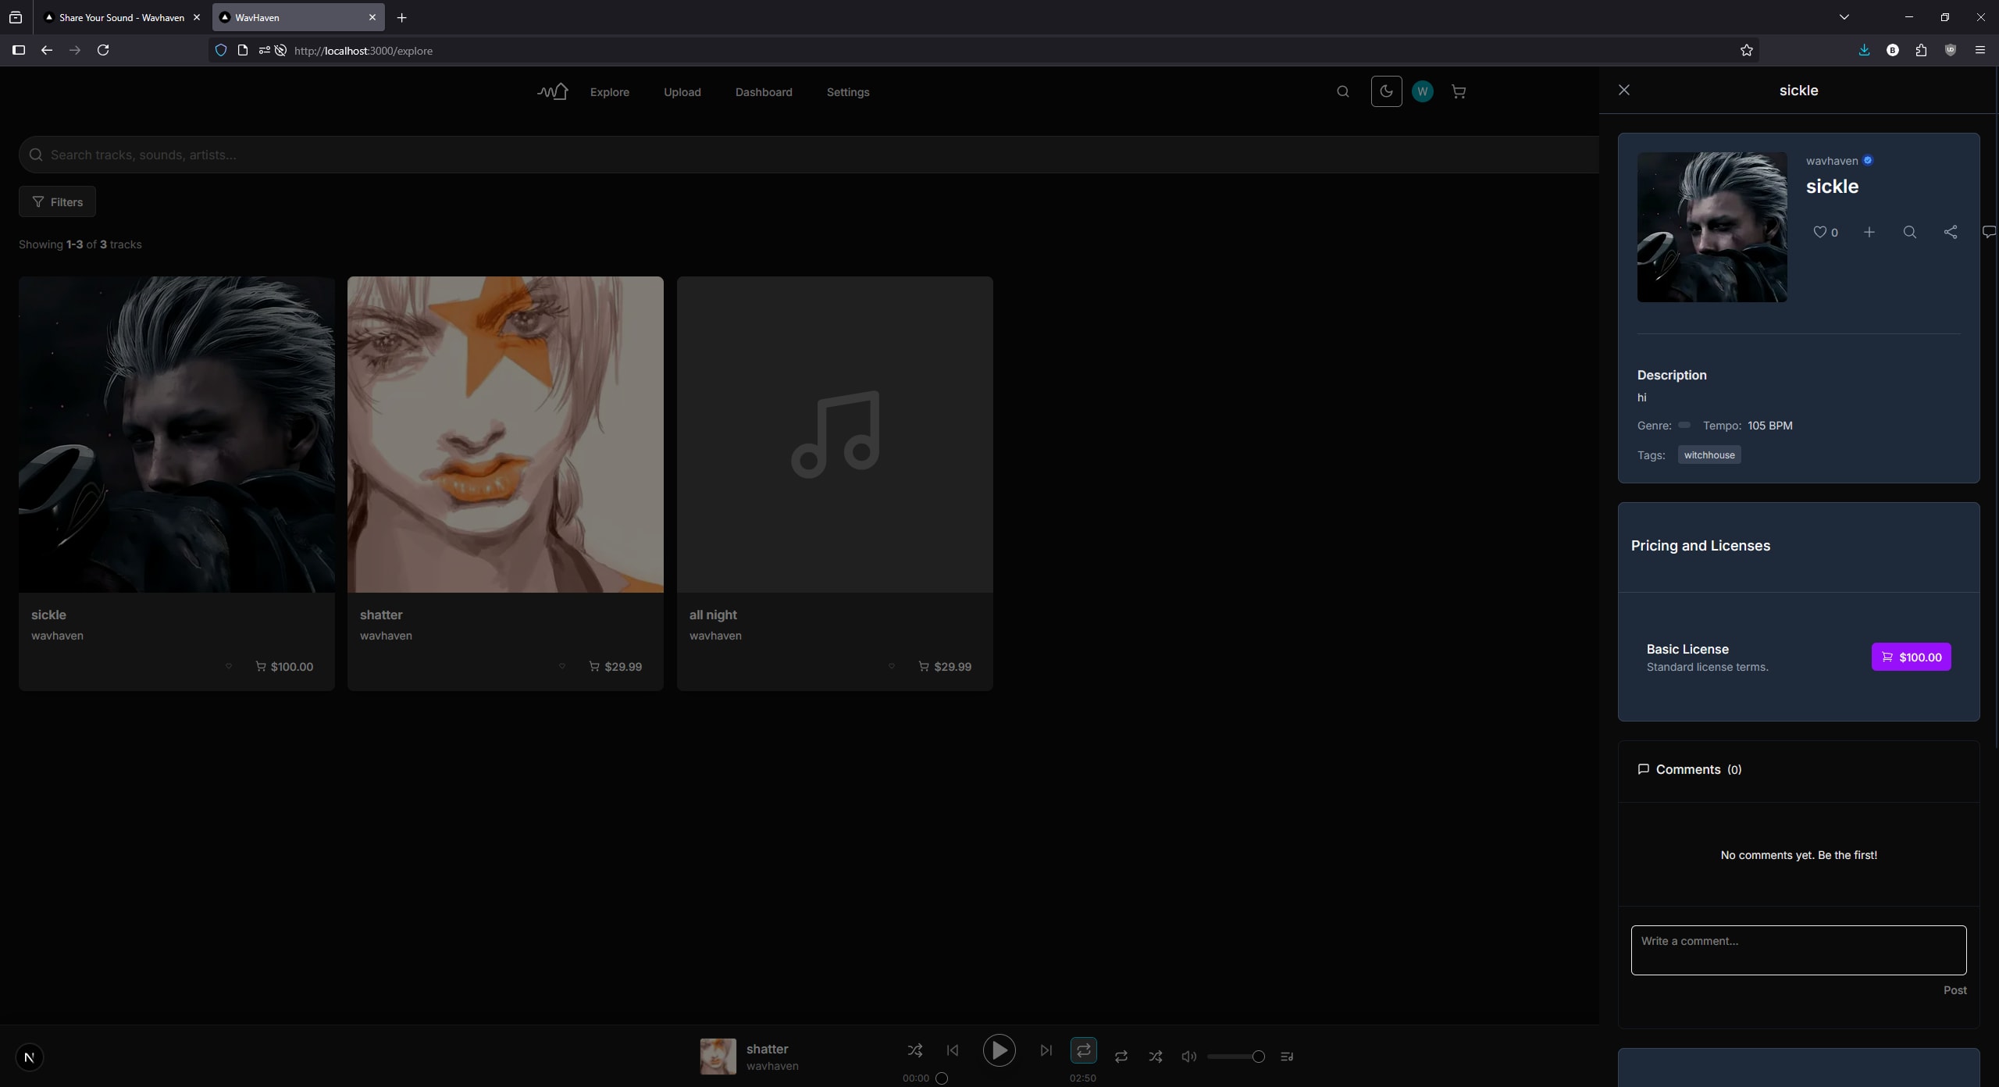Adjust the volume slider
The width and height of the screenshot is (1999, 1087).
coord(1235,1057)
